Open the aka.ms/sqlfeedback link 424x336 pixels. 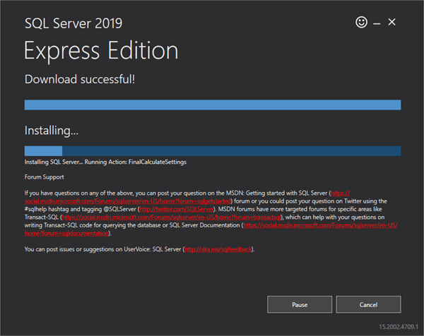point(218,249)
